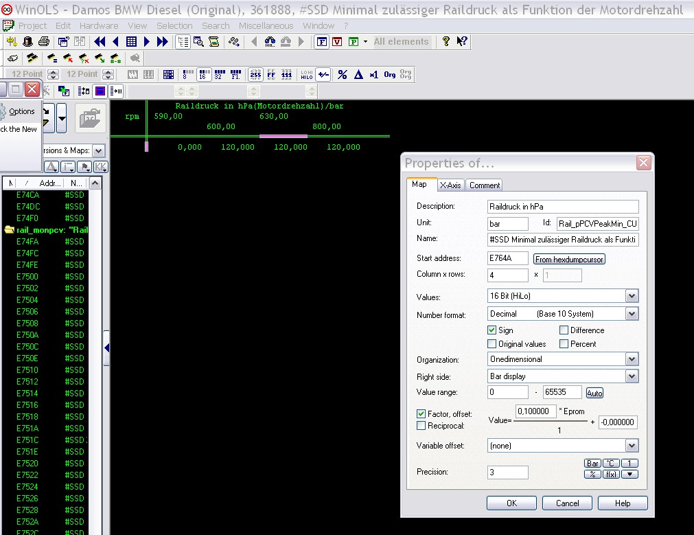Select 32 bit display mode icon
The image size is (694, 535).
tap(220, 74)
